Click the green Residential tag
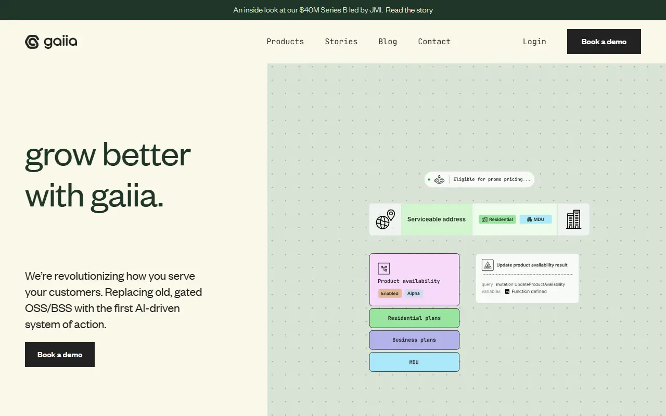 [497, 219]
